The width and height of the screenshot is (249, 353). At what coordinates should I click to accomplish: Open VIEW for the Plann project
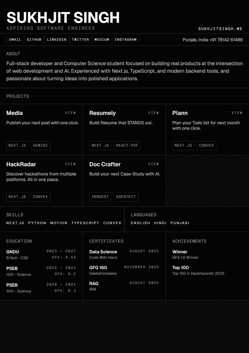click(x=237, y=113)
